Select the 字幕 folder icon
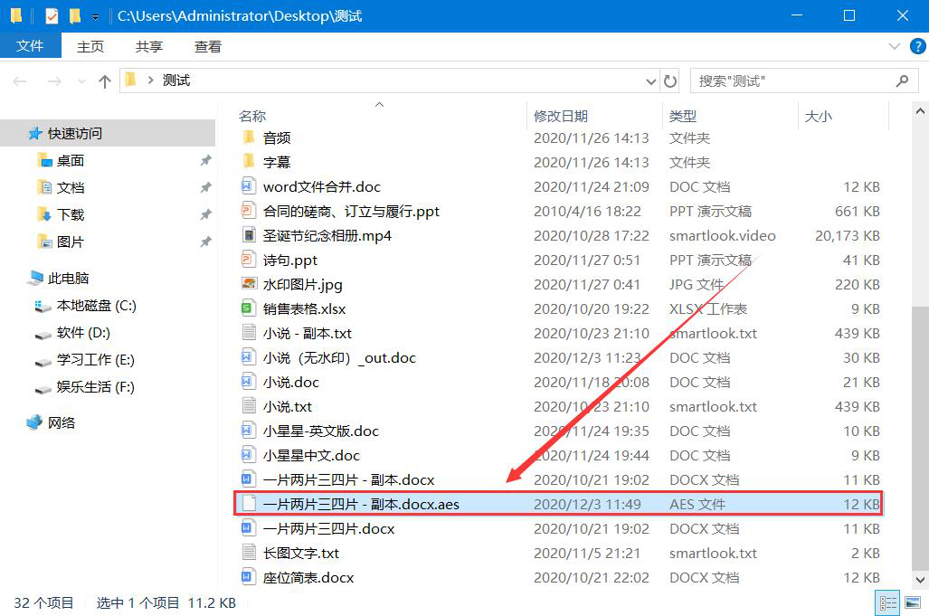 249,162
